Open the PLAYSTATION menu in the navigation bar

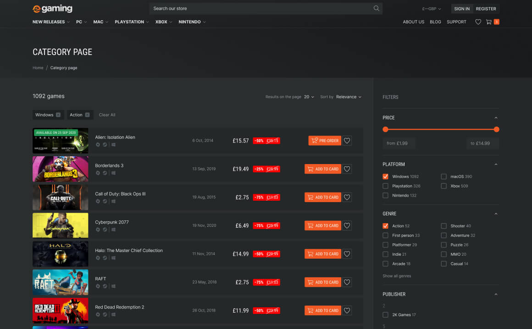130,22
